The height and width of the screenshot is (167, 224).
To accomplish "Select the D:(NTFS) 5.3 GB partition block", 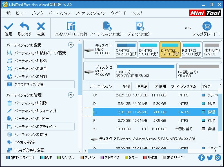I will tap(148, 49).
